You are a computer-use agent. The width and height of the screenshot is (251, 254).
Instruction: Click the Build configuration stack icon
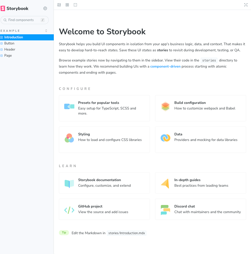click(x=165, y=106)
